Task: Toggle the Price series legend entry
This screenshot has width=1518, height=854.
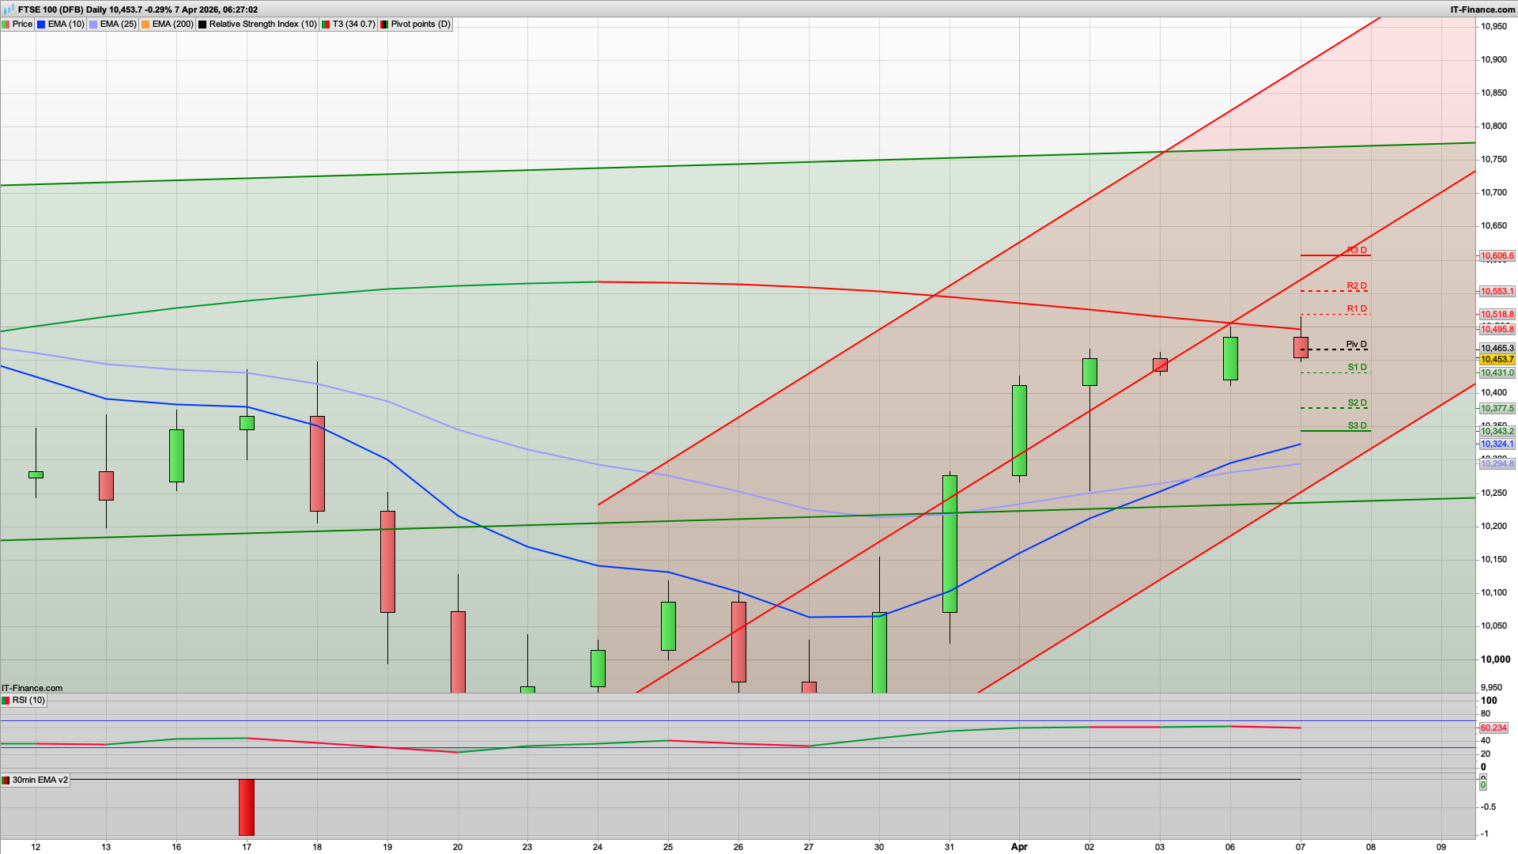Action: [x=22, y=24]
